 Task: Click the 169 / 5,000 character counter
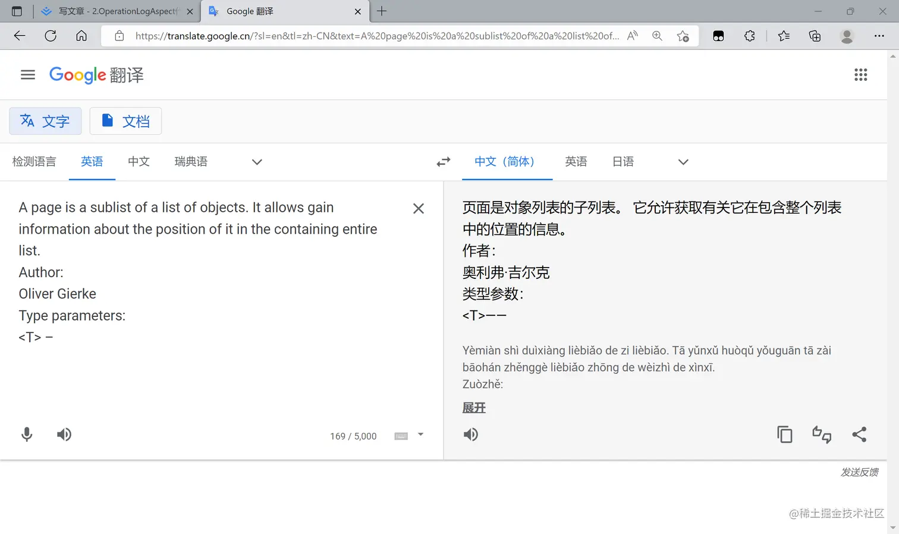pyautogui.click(x=353, y=436)
